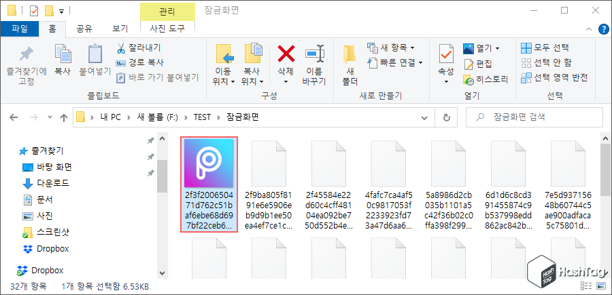Refresh the folder view
The height and width of the screenshot is (295, 612).
click(447, 117)
